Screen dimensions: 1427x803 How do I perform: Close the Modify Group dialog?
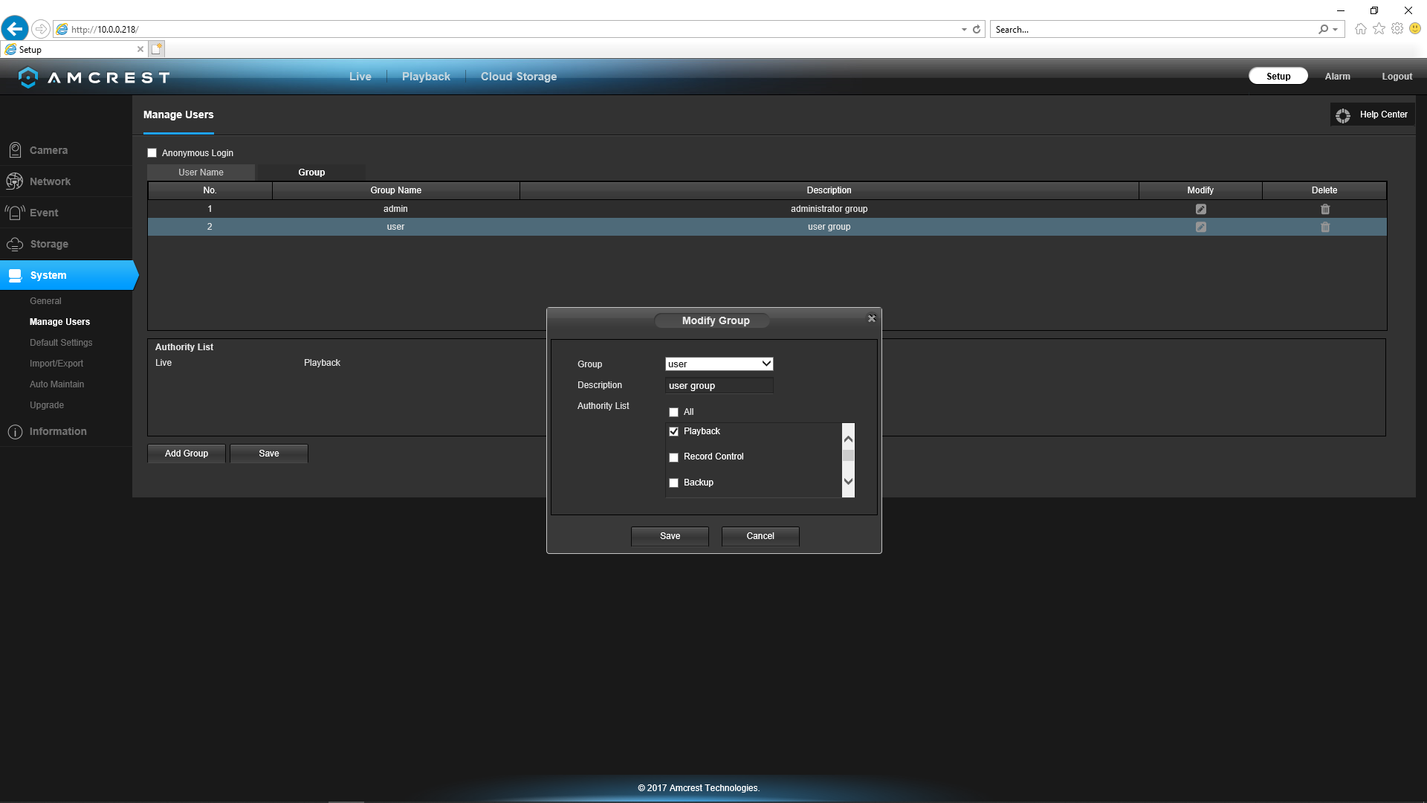(x=872, y=319)
